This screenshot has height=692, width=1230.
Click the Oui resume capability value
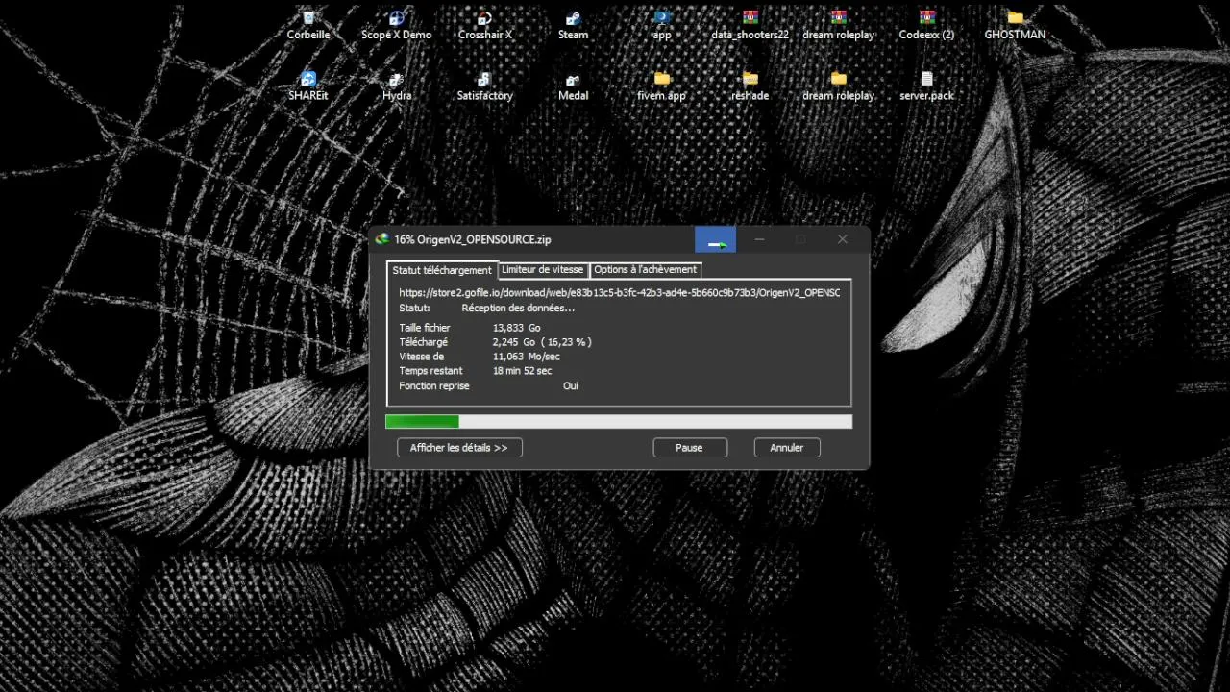(571, 386)
